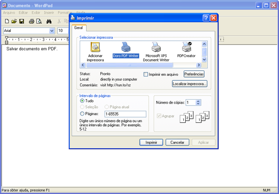Image resolution: width=279 pixels, height=194 pixels.
Task: Click the font size 10 box
Action: tap(63, 31)
